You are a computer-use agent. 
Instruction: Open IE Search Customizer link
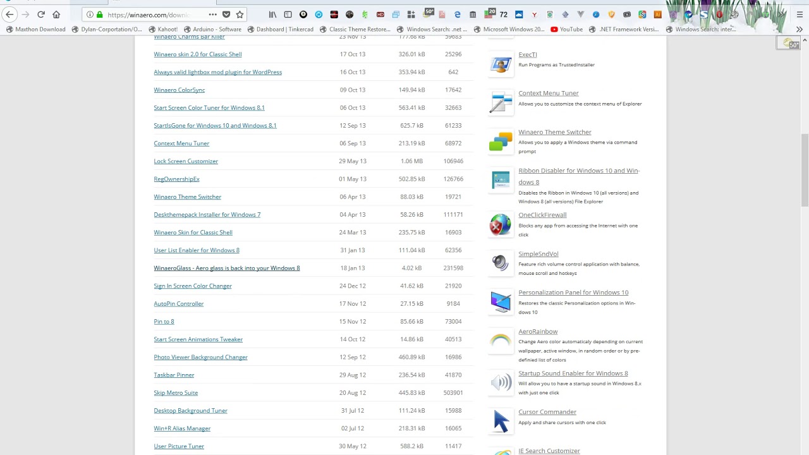tap(549, 451)
